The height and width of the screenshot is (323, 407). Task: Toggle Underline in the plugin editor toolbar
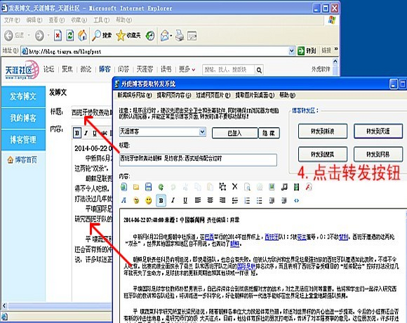tap(185, 200)
